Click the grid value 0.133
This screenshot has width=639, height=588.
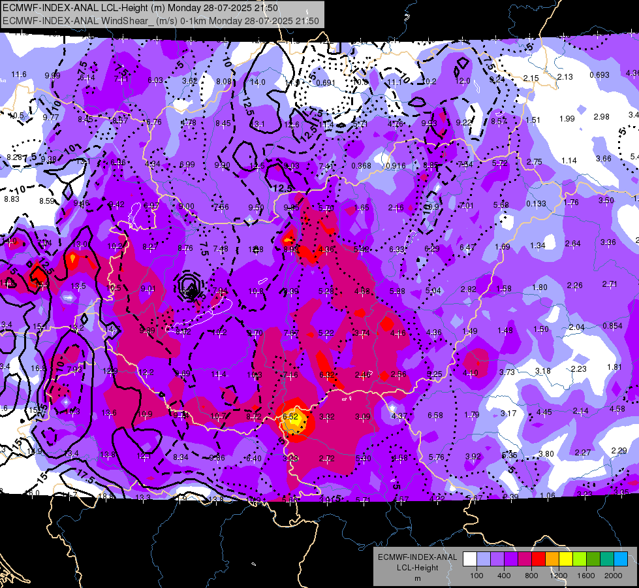536,204
